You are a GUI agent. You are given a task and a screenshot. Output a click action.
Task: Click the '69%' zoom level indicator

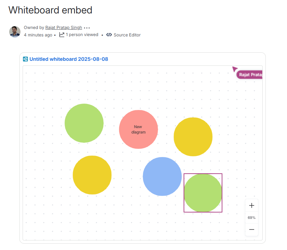(251, 217)
